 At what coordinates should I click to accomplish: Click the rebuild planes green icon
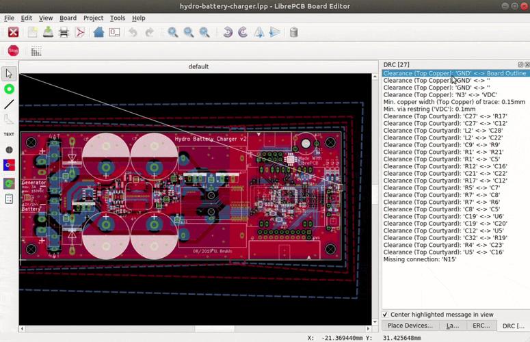tap(9, 183)
